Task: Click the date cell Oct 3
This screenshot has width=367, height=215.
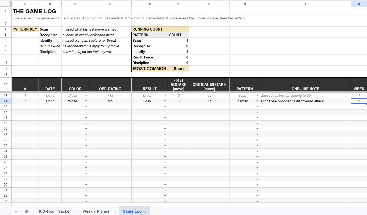Action: point(50,95)
